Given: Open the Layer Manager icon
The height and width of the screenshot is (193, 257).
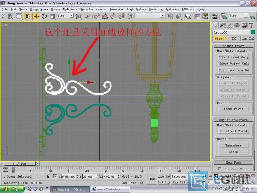Looking at the screenshot, I should coord(188,16).
